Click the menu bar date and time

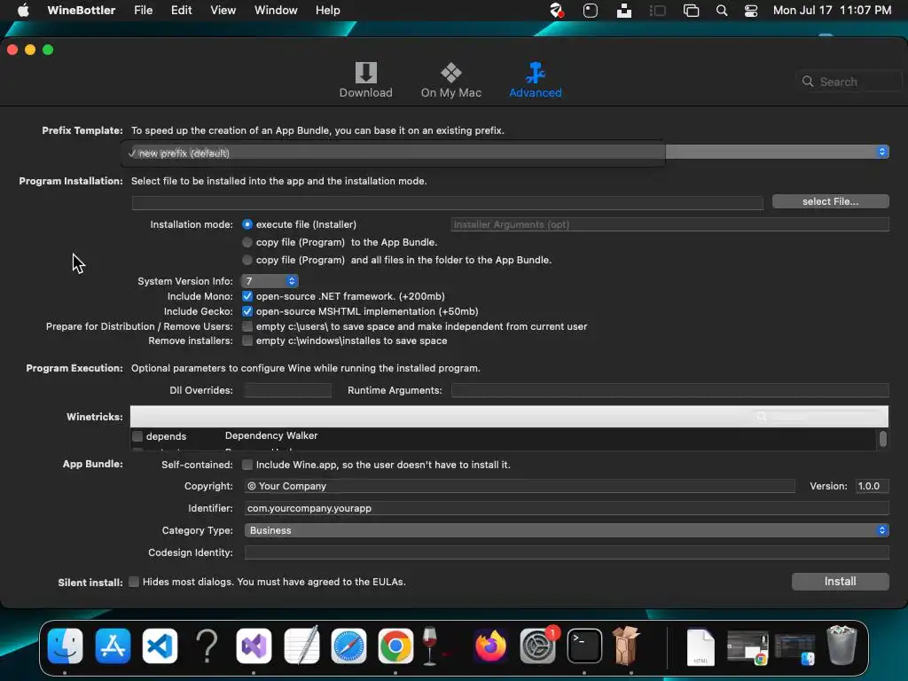[x=832, y=11]
